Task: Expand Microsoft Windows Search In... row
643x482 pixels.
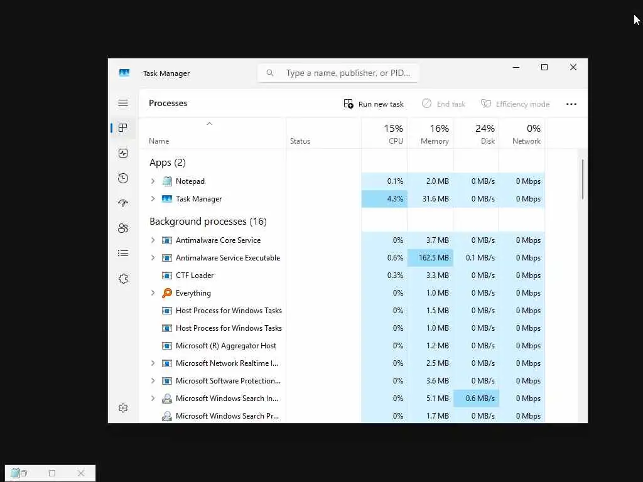Action: 153,399
